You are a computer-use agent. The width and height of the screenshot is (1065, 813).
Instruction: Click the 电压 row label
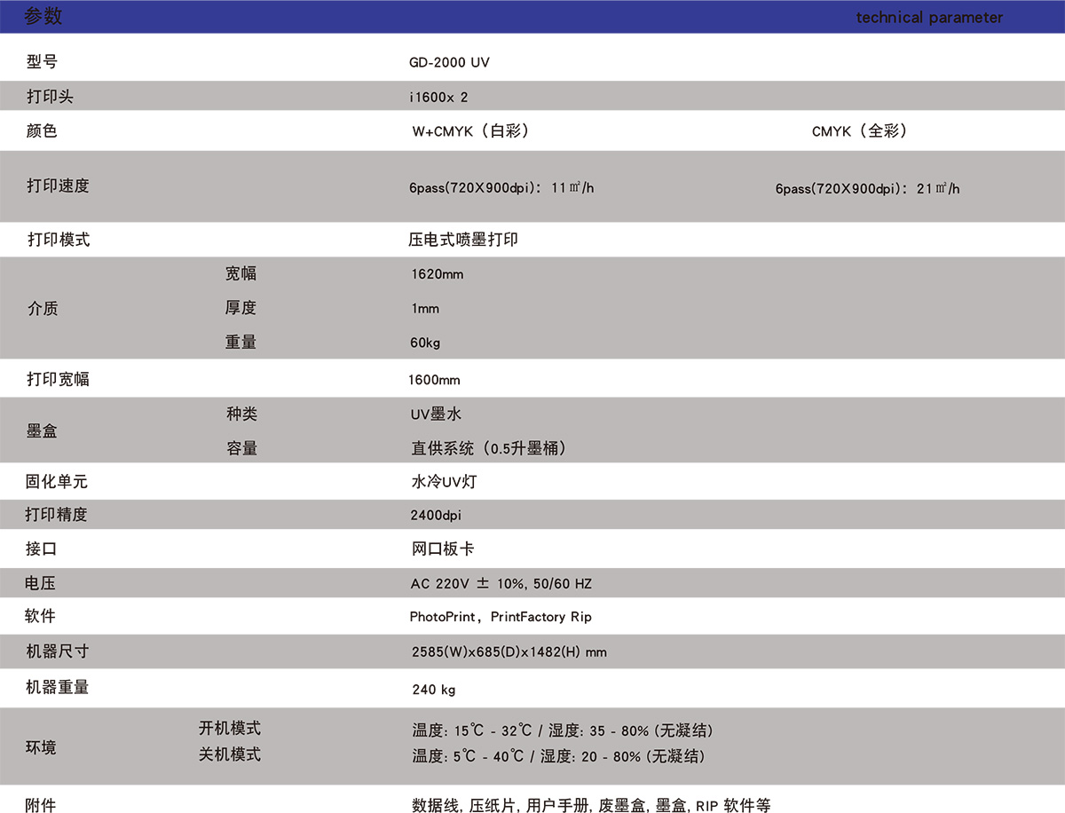(41, 583)
